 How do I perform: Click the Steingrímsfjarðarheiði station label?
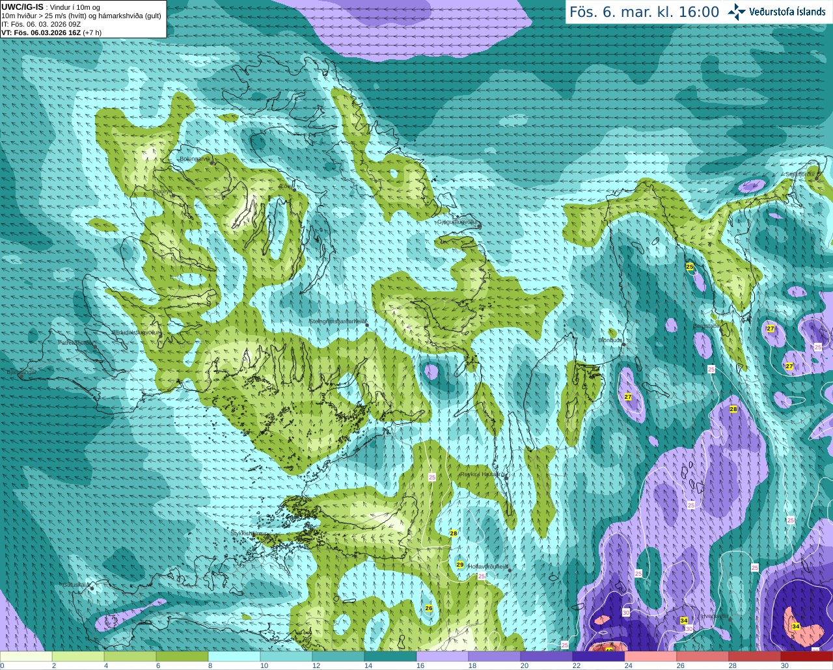click(337, 321)
